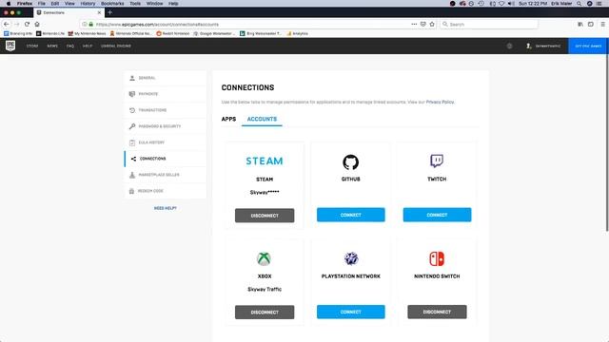This screenshot has width=609, height=342.
Task: Open the History menu
Action: (88, 3)
